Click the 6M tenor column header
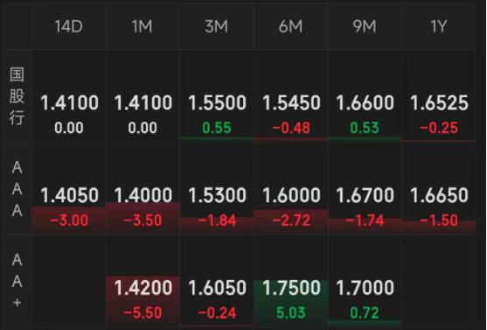Screen dimensions: 487x330 coord(290,26)
